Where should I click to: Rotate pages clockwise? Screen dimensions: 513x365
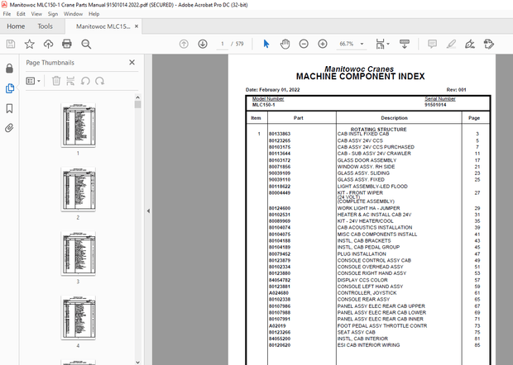(x=100, y=81)
